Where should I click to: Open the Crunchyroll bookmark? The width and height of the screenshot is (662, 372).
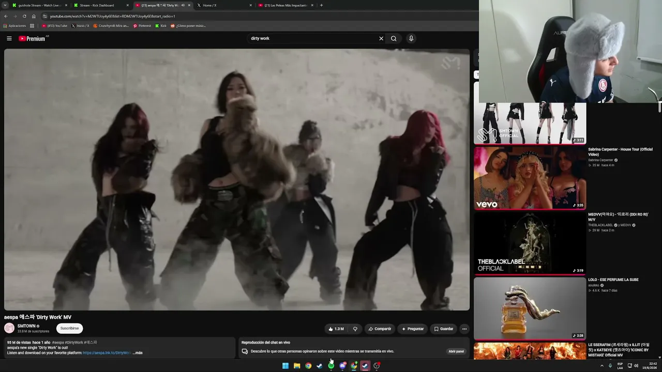click(111, 26)
